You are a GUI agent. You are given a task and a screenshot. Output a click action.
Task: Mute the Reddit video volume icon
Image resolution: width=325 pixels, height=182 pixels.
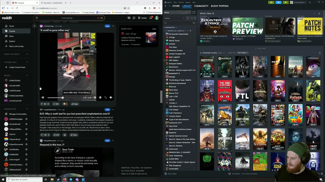pos(111,98)
